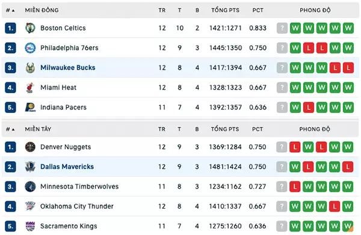
Task: Click the first red L badge for Nuggets
Action: tap(295, 147)
